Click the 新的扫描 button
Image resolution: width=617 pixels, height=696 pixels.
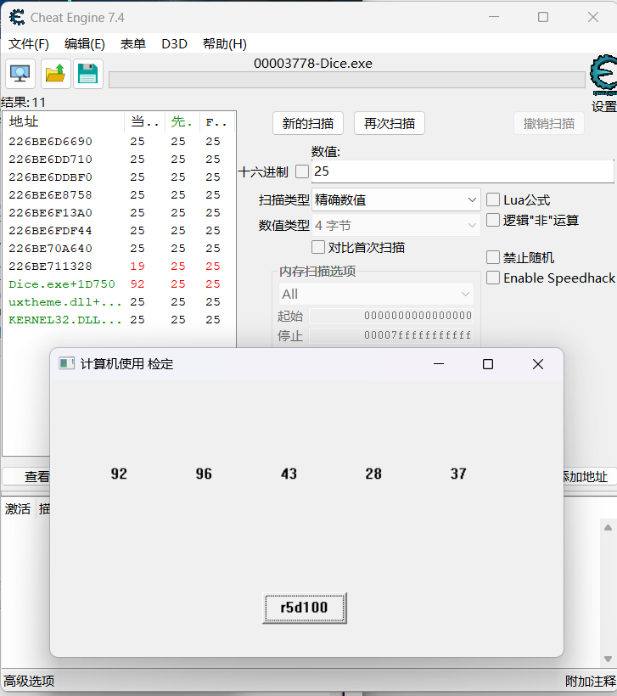click(x=308, y=123)
